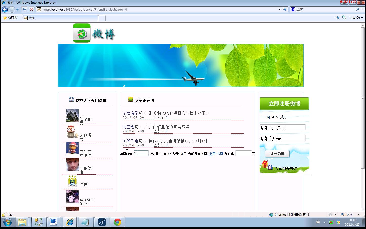Click the chevron expand icon in command bar
This screenshot has width=366, height=229.
click(338, 18)
